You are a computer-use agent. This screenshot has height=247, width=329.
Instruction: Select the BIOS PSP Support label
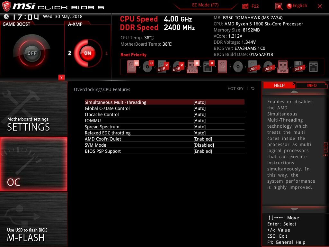click(x=103, y=151)
